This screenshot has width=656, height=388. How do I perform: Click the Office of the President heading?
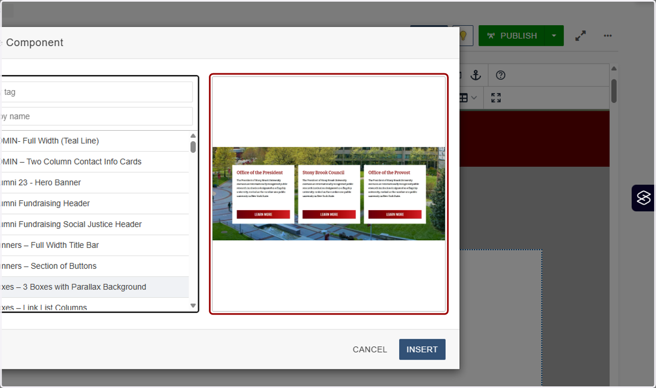tap(260, 172)
